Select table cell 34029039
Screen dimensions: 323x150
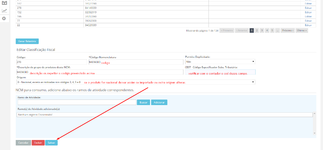(146, 25)
